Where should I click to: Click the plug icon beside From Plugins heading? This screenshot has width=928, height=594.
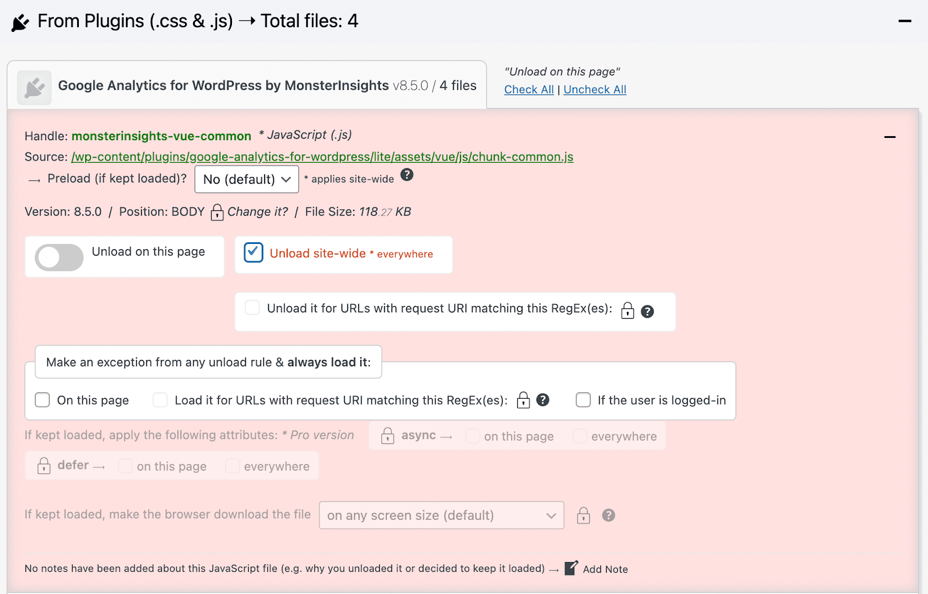pyautogui.click(x=20, y=23)
